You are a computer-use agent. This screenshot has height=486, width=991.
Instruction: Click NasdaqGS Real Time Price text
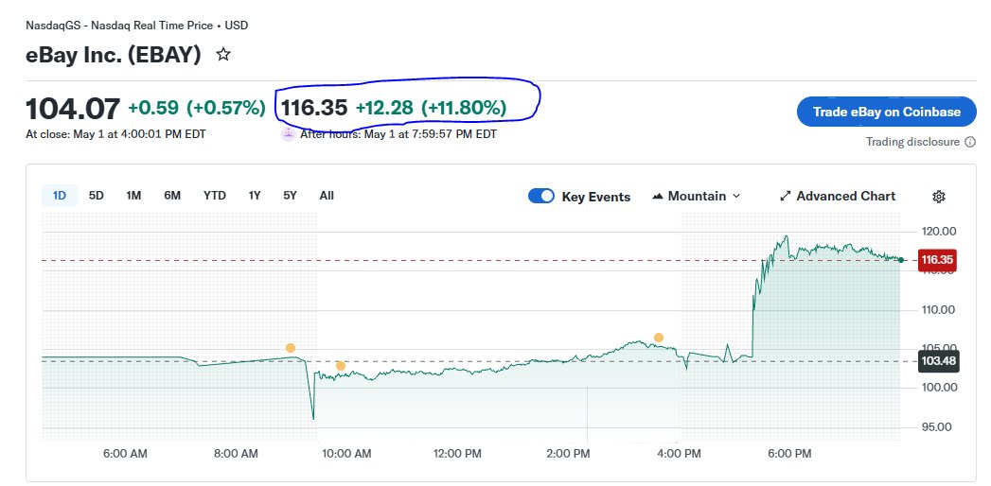(x=136, y=26)
